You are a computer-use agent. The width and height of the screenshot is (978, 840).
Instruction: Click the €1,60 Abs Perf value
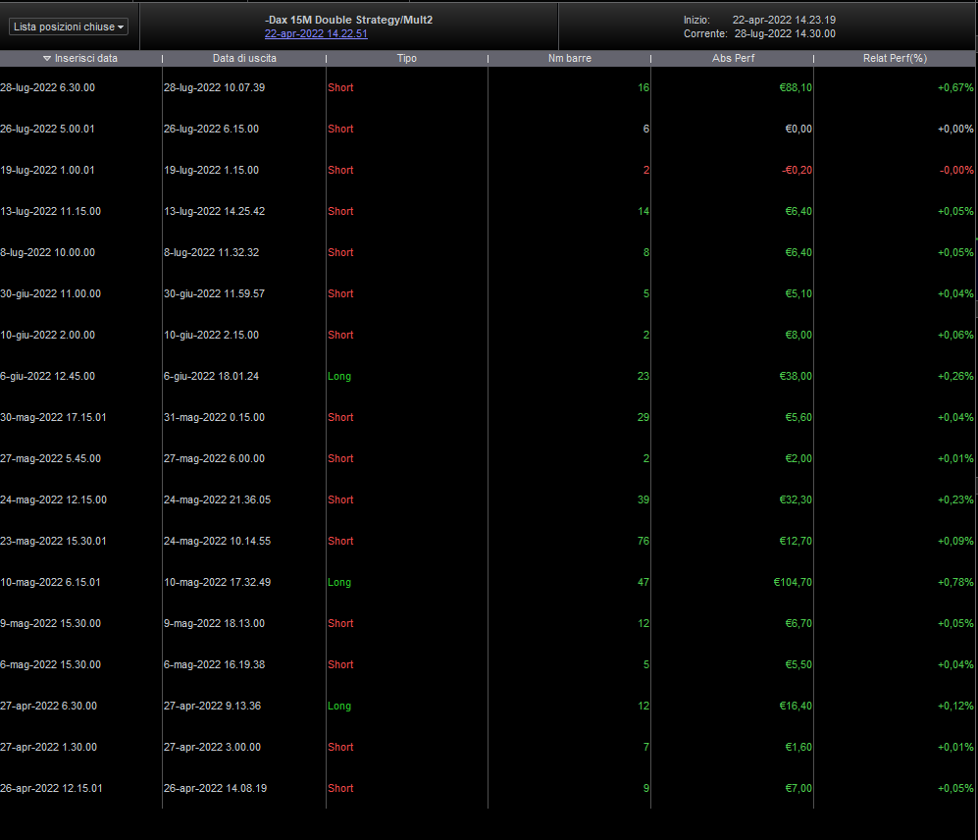tap(798, 747)
